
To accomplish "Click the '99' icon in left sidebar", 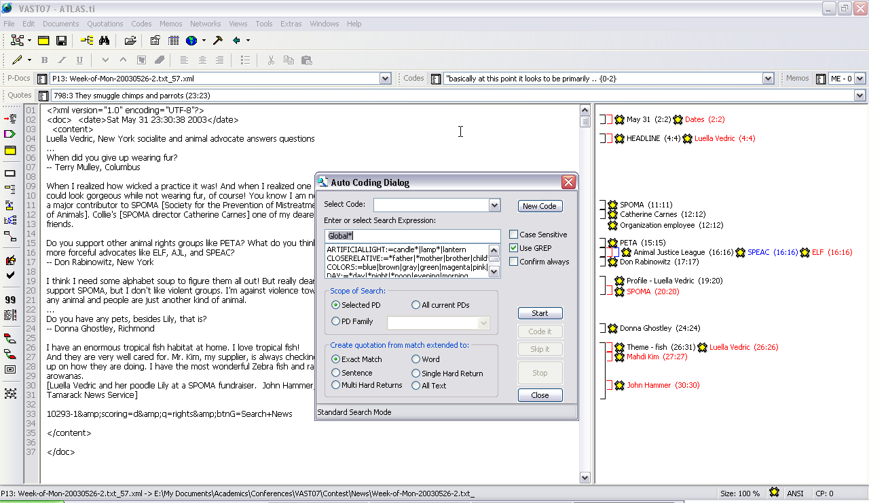I will coord(10,300).
